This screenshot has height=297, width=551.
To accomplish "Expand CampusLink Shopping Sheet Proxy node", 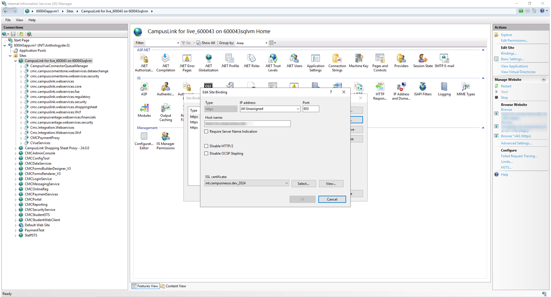I will point(16,148).
